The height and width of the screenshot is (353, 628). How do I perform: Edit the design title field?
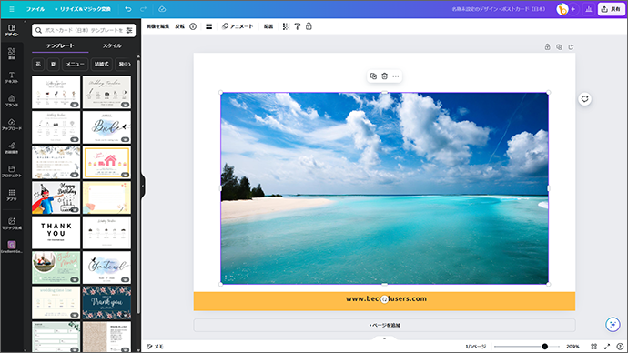click(498, 9)
